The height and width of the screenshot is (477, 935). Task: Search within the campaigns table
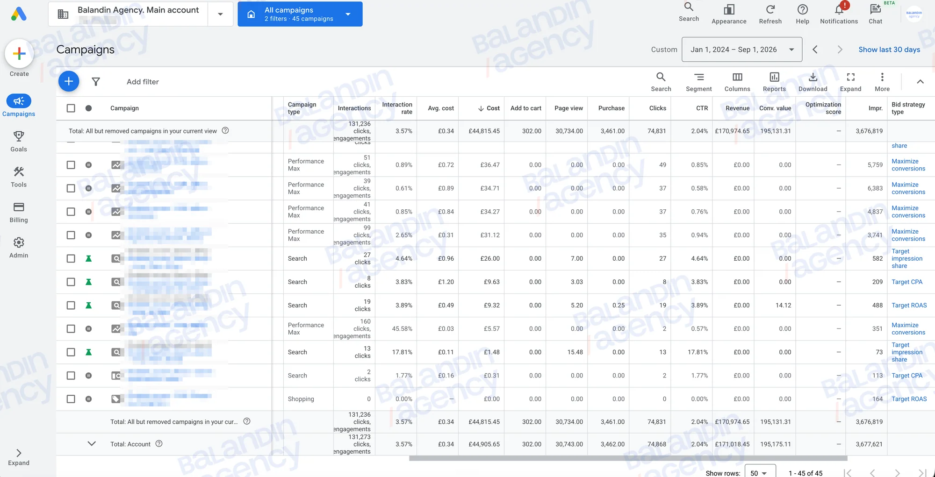pos(661,82)
